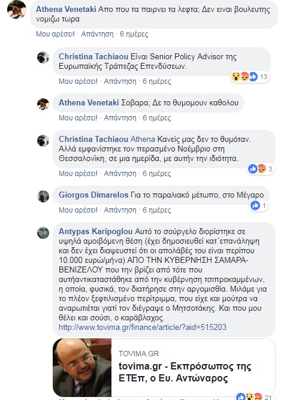Open the tovima.gr article headline about ΕΤΕπ spokesperson
The image size is (299, 400).
click(x=185, y=372)
